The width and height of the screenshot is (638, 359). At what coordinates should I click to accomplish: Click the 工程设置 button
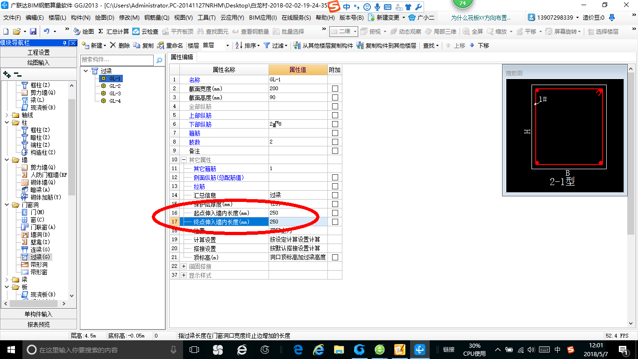[39, 52]
